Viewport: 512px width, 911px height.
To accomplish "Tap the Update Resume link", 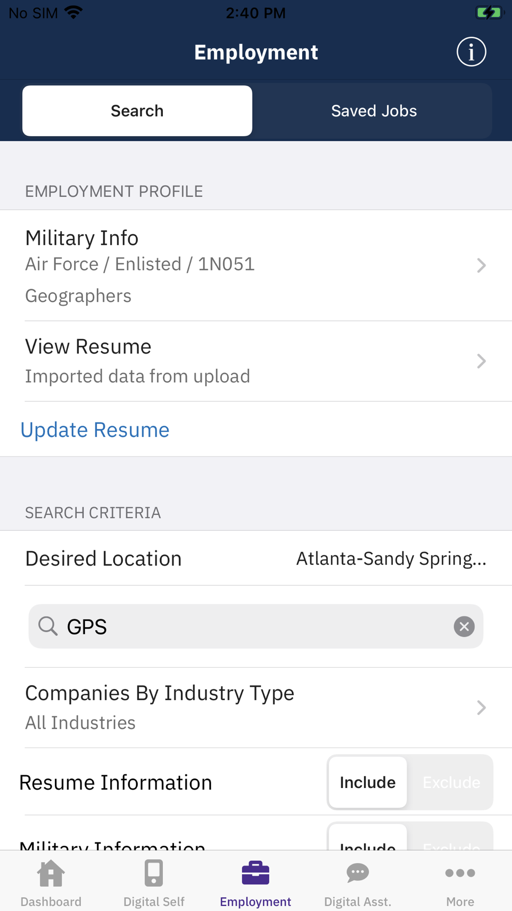I will (x=95, y=429).
